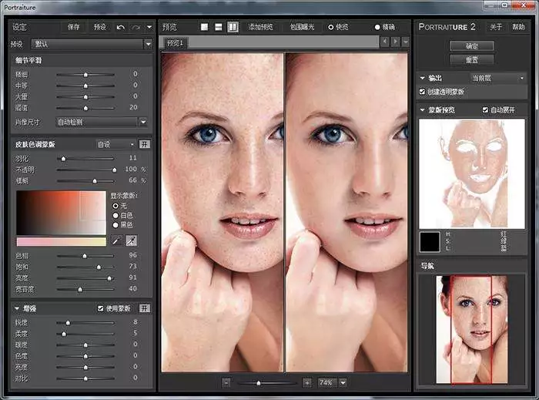Click the undo arrow icon
This screenshot has height=400, width=539.
click(121, 27)
